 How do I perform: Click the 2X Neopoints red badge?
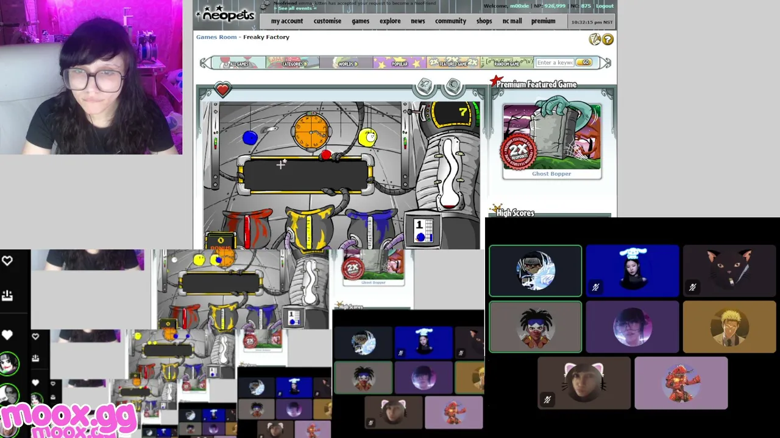pyautogui.click(x=519, y=151)
